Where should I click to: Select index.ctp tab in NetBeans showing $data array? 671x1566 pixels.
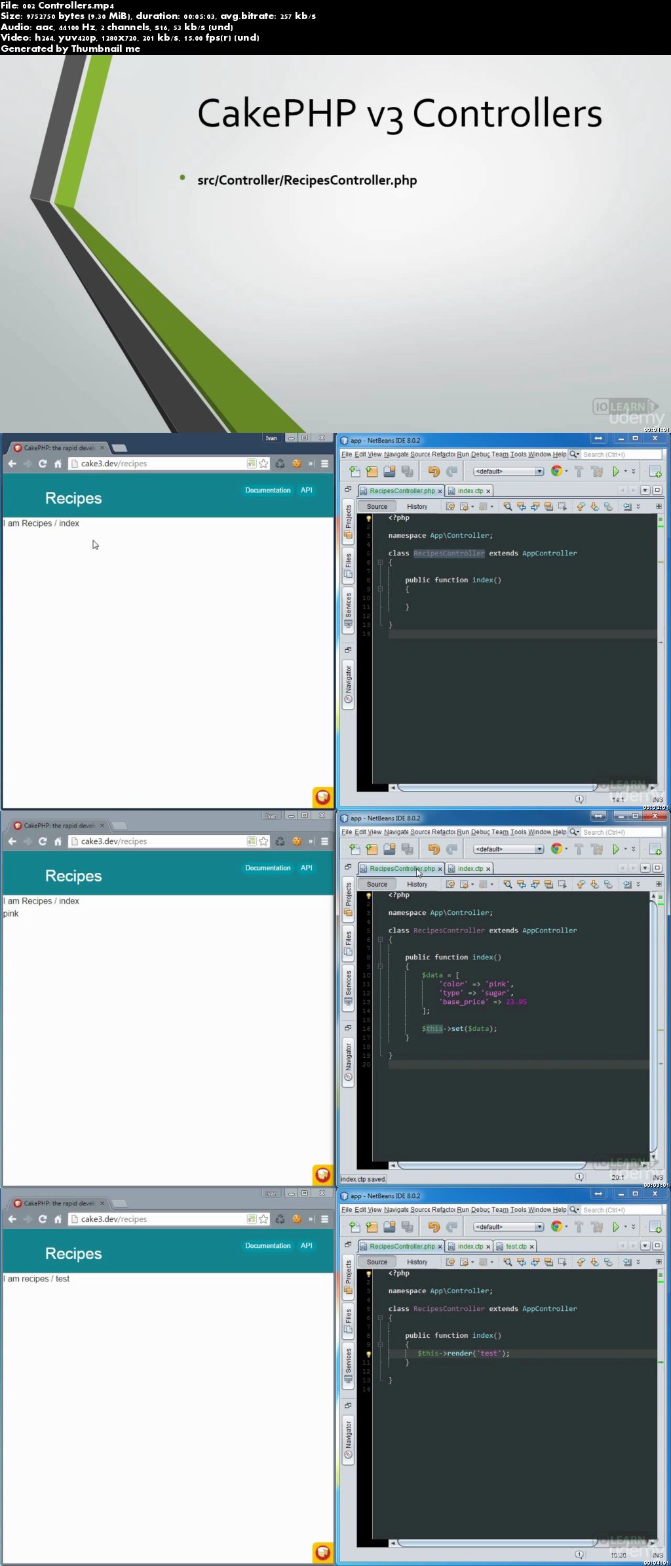[470, 868]
